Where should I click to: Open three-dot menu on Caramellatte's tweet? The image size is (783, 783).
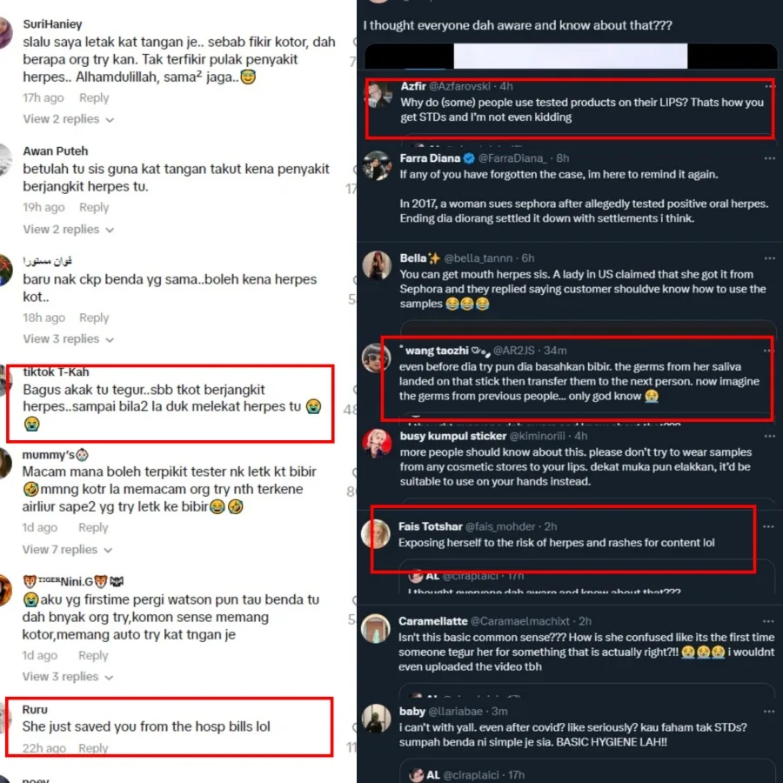768,621
